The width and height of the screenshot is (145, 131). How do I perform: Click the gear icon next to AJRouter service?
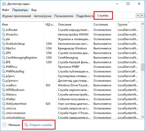point(3,30)
